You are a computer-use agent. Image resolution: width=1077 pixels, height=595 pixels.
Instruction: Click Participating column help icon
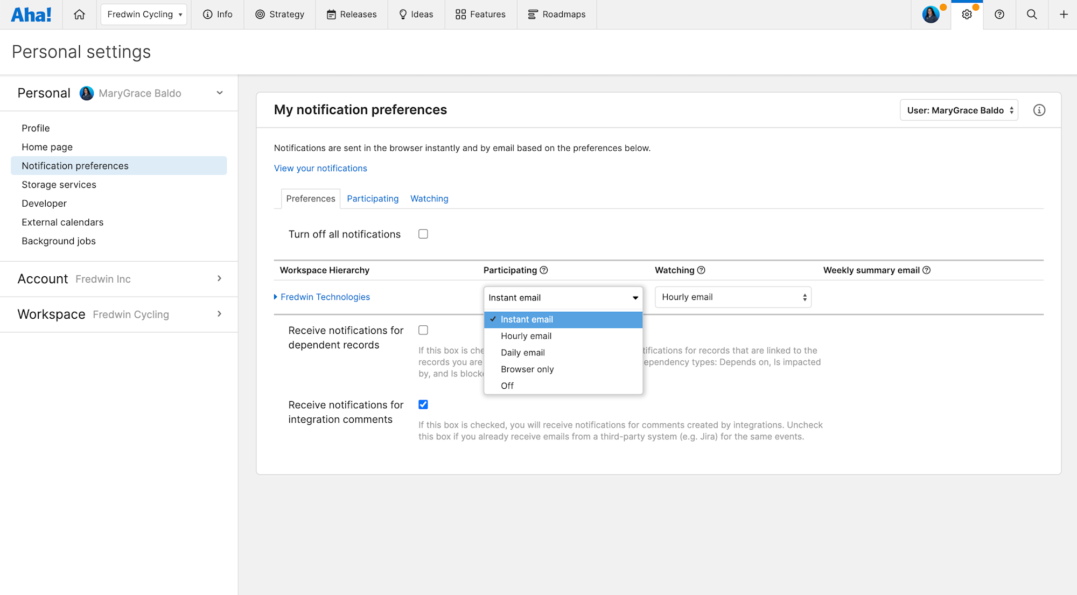[x=544, y=270]
